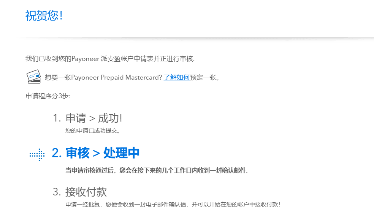
Task: Click the 预定一张。 text after the link
Action: [x=204, y=77]
